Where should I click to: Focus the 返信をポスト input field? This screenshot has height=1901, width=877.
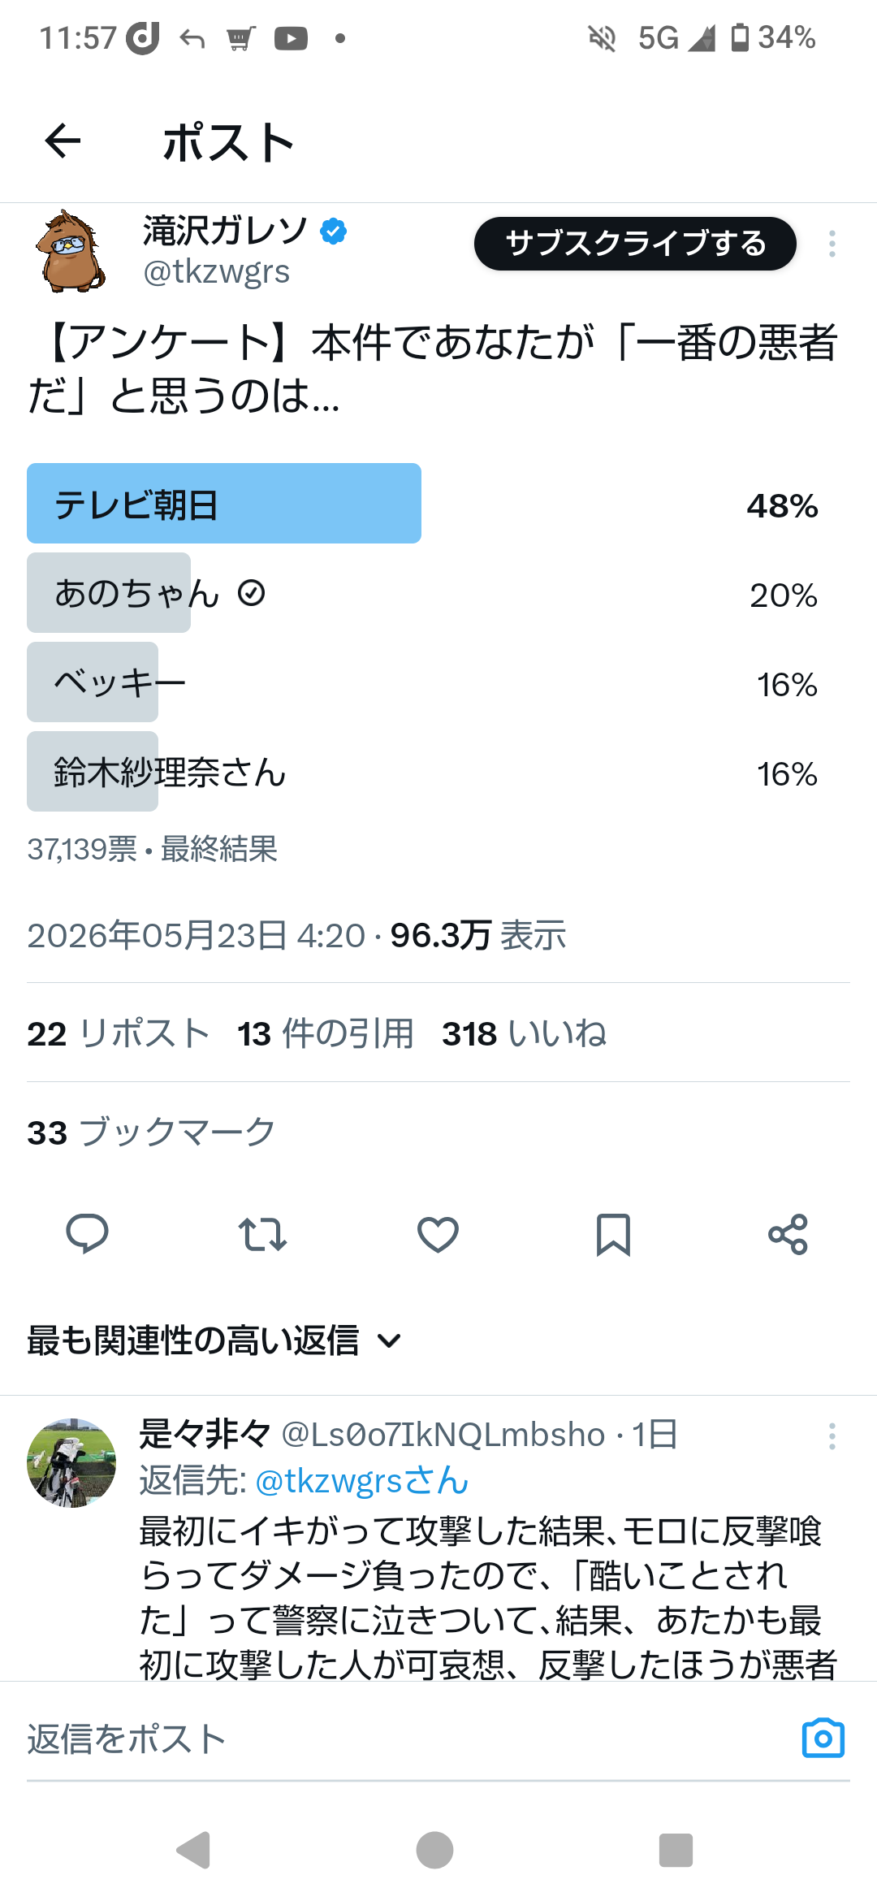(406, 1739)
